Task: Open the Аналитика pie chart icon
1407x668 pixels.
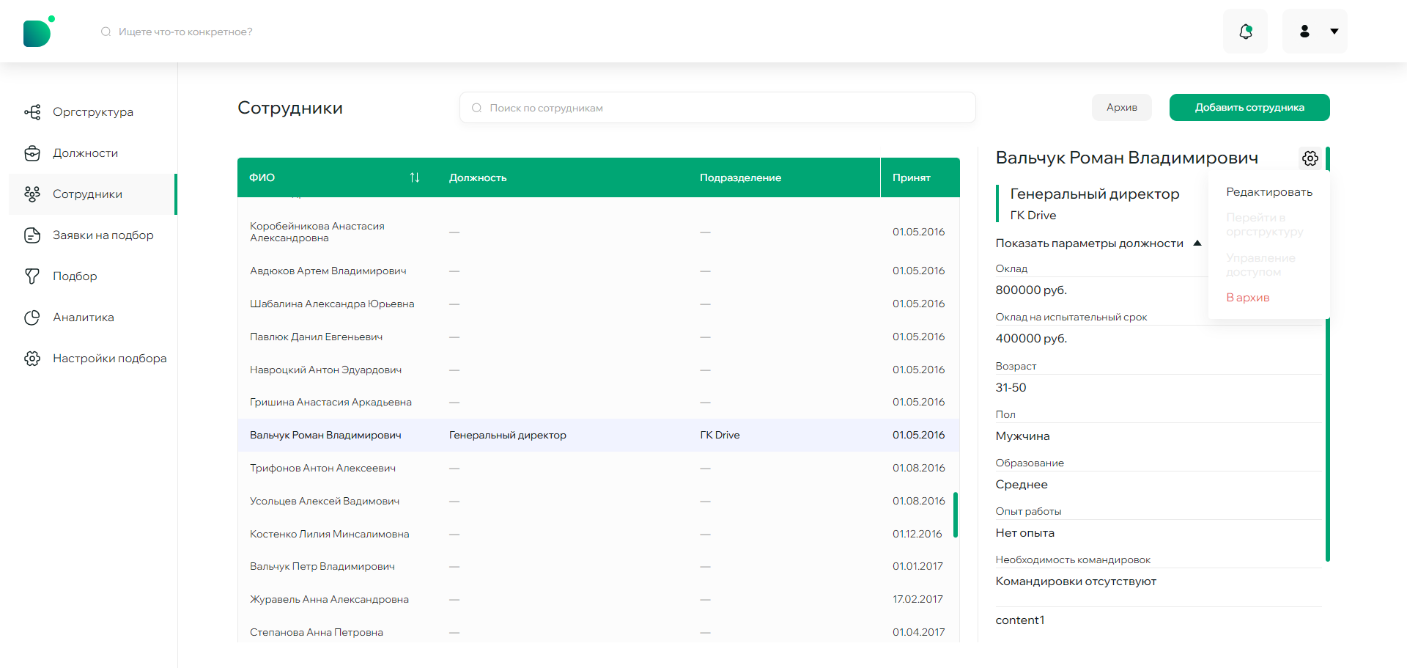Action: coord(32,318)
